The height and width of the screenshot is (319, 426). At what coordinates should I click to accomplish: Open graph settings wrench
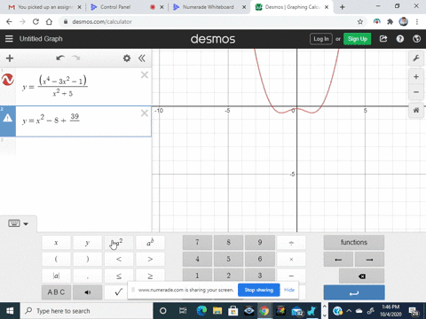pos(416,58)
